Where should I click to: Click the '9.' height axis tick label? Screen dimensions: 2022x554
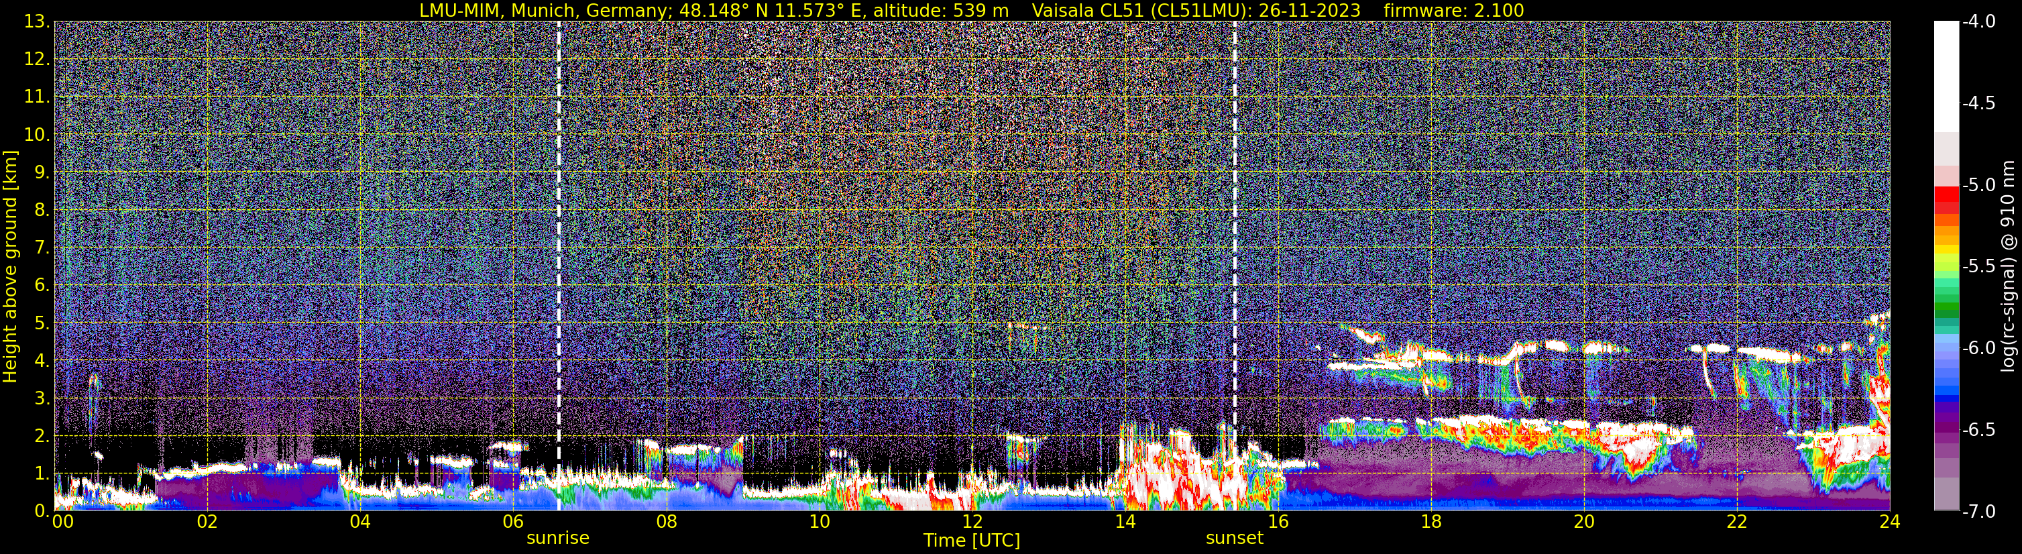pyautogui.click(x=42, y=172)
